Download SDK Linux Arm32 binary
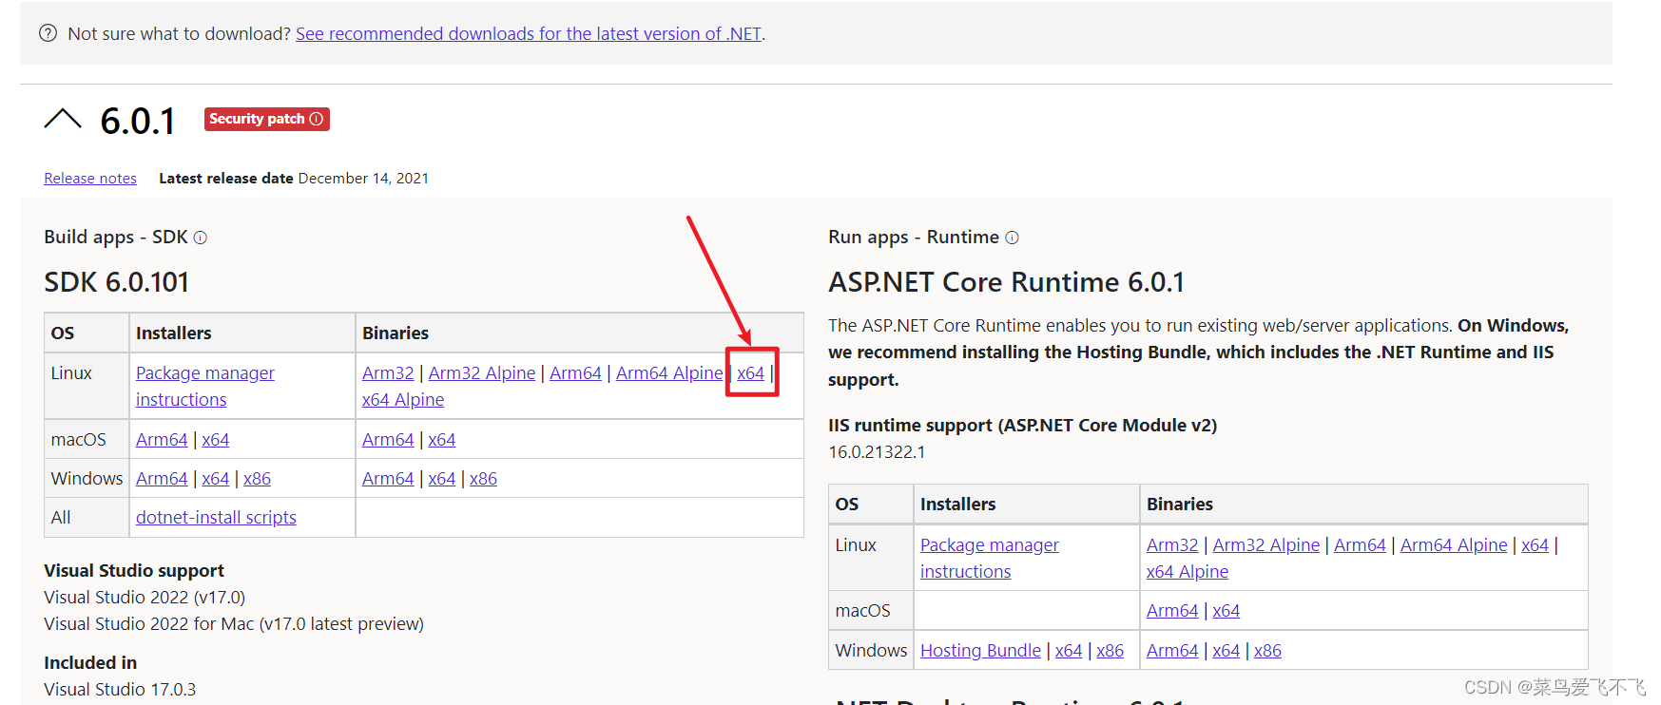The image size is (1661, 705). pos(388,373)
